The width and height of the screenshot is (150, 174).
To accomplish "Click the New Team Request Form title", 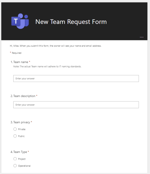I will 71,22.
